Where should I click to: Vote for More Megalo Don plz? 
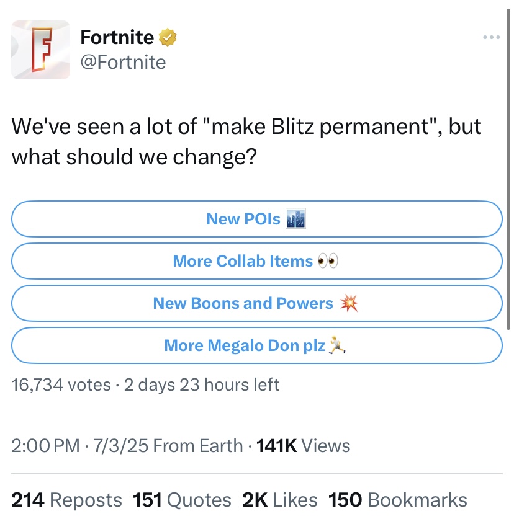256,345
